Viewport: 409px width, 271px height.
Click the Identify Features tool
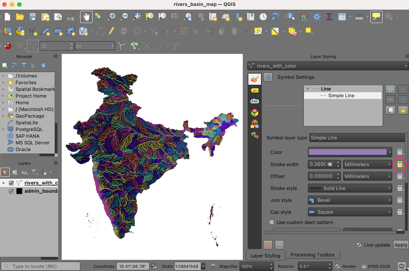[x=291, y=17]
